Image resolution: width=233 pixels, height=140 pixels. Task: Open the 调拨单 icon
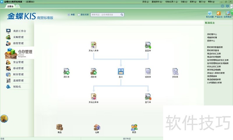coord(93,71)
